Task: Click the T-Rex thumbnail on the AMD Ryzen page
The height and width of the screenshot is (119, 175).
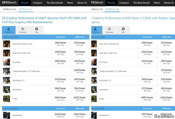Action: tap(94, 99)
